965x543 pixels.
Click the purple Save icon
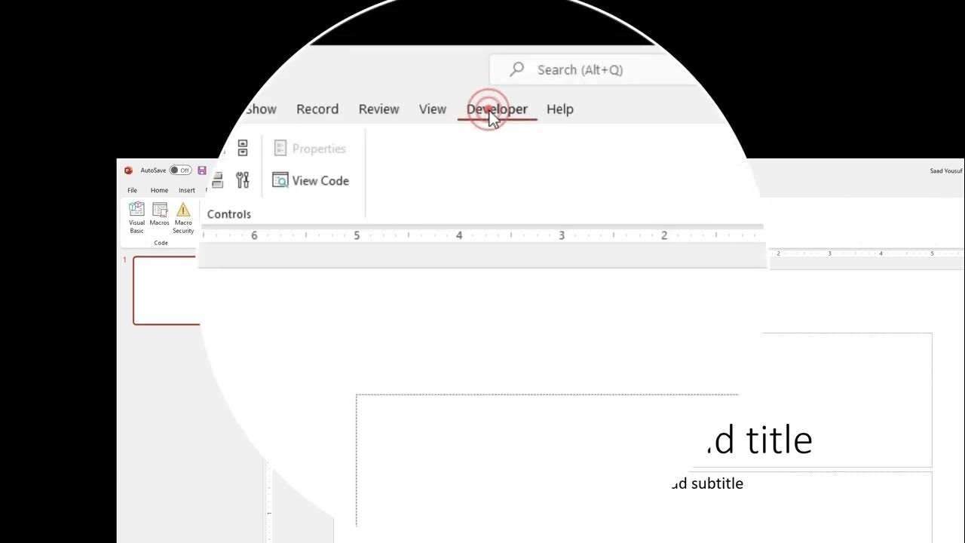click(x=202, y=170)
